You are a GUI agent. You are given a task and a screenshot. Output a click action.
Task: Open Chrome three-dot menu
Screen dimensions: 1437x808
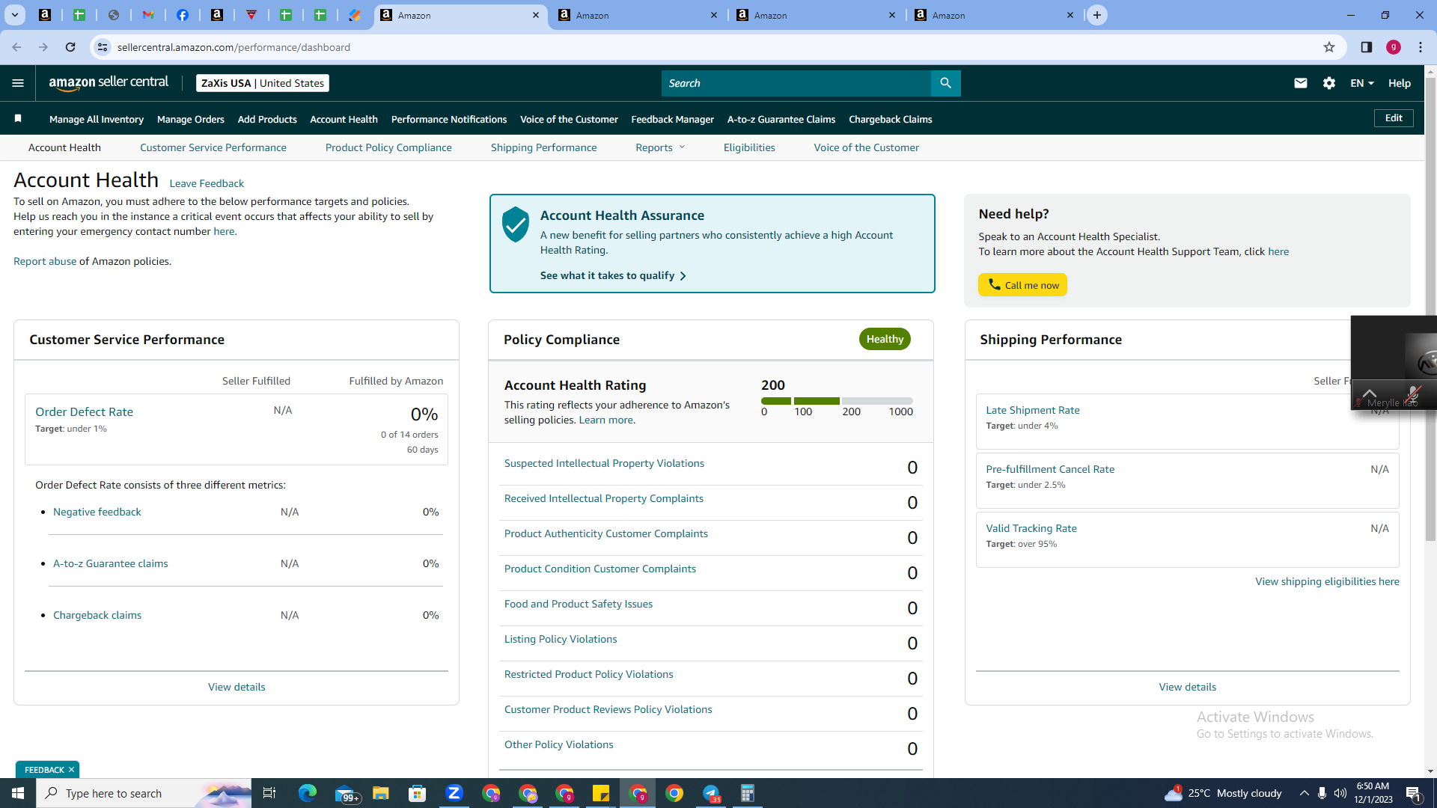(1421, 47)
